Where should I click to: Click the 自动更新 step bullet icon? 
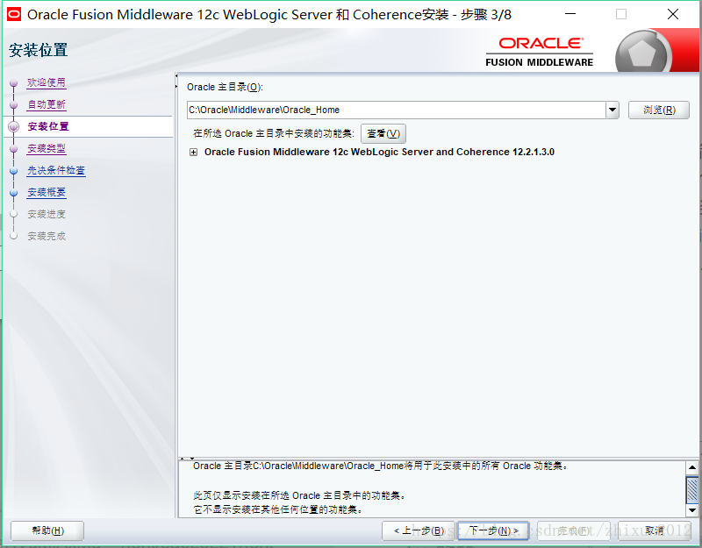click(x=13, y=104)
